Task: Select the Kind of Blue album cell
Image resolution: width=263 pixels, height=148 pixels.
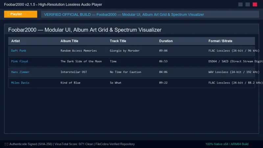Action: tap(70, 83)
